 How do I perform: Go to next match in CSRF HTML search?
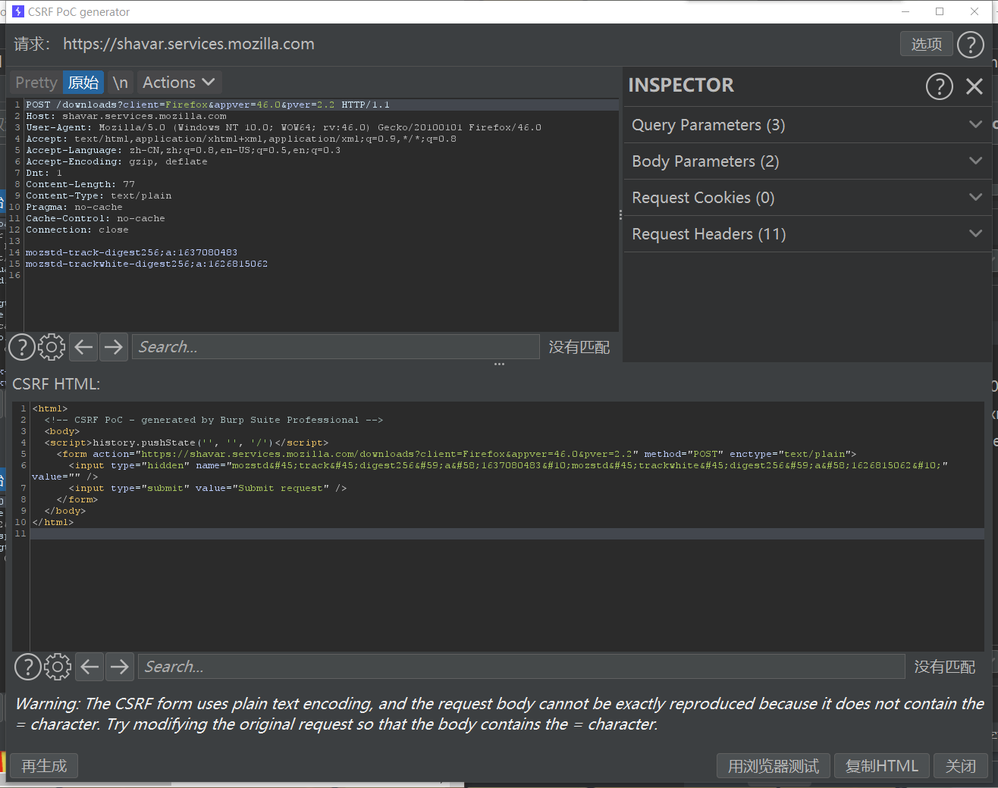click(x=119, y=667)
